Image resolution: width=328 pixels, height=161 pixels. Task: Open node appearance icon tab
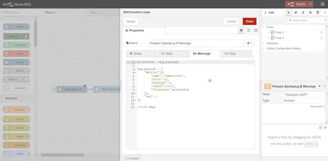click(x=255, y=30)
